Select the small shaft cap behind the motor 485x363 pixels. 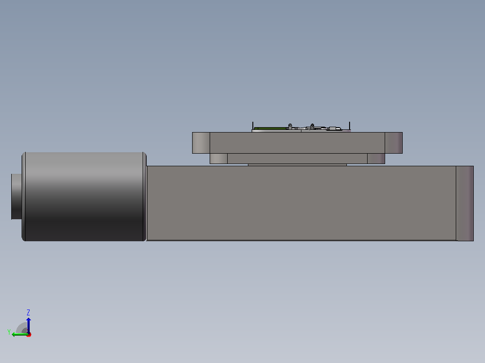[16, 197]
